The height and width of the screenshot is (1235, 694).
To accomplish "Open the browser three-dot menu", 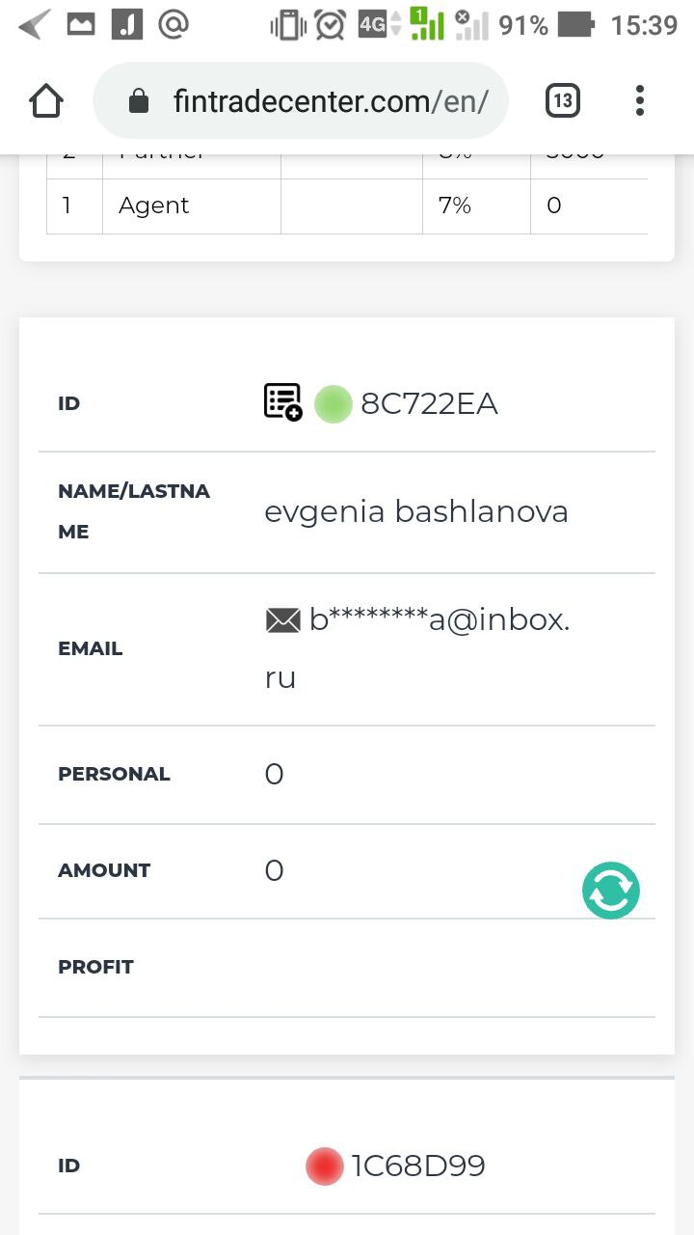I will pyautogui.click(x=640, y=100).
